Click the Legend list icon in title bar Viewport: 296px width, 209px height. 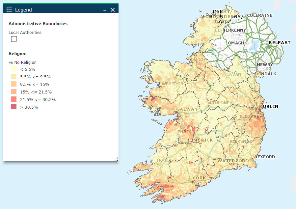(9, 9)
